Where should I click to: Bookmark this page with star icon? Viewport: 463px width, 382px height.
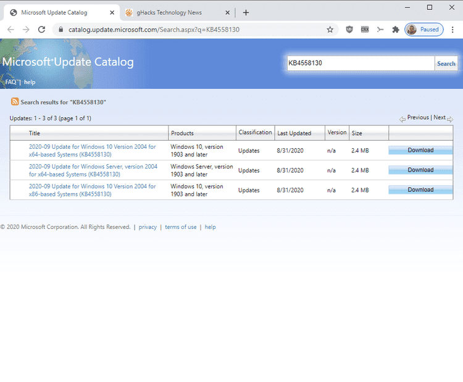click(330, 30)
